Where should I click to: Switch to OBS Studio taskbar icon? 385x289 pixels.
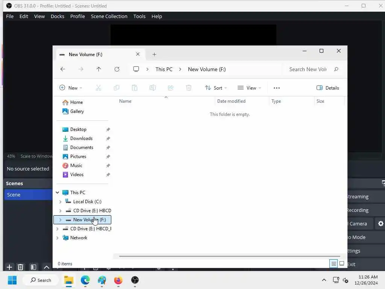(135, 280)
